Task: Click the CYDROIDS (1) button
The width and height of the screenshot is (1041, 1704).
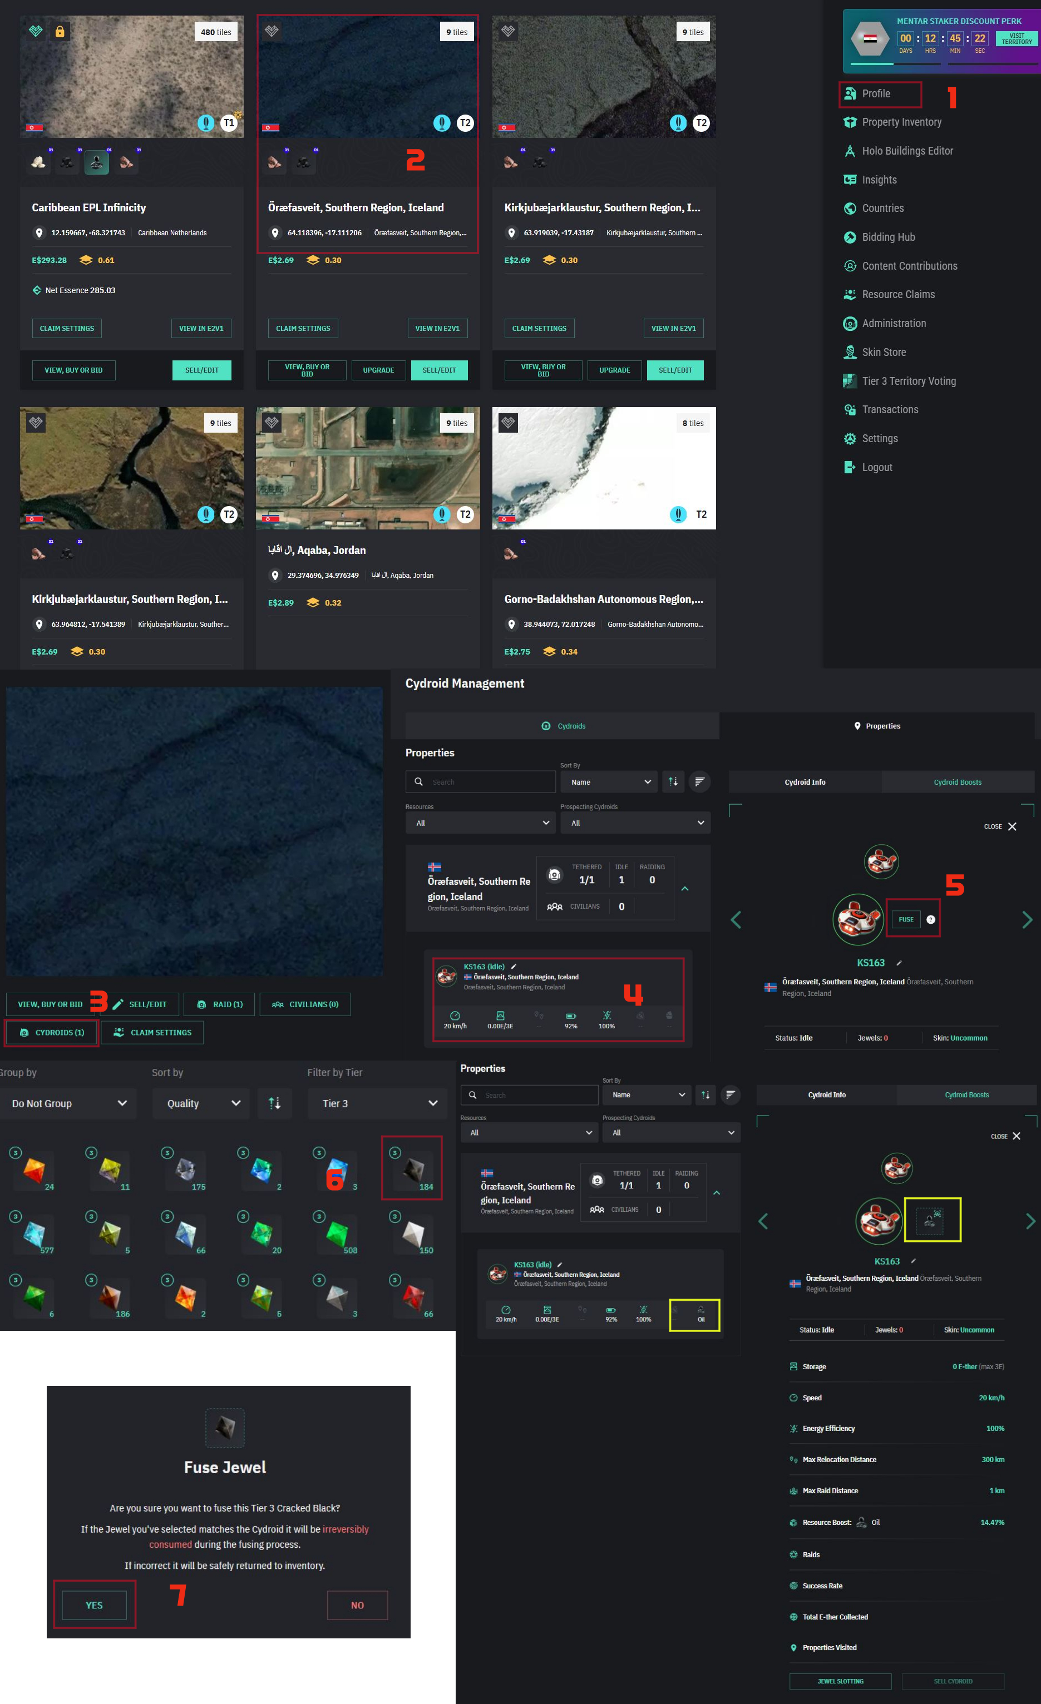Action: 52,1033
